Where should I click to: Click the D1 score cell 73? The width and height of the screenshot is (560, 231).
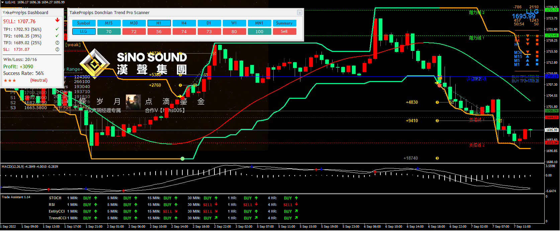(209, 31)
